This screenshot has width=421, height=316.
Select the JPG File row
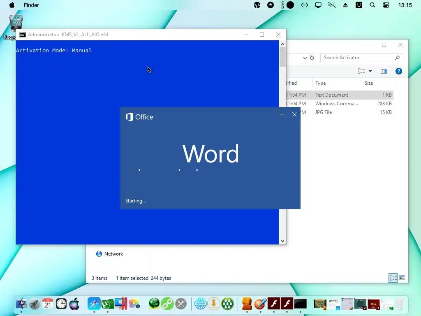point(346,112)
